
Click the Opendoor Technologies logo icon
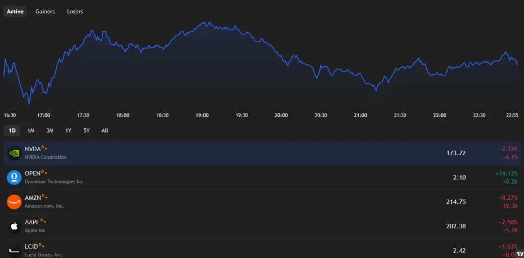tap(14, 177)
